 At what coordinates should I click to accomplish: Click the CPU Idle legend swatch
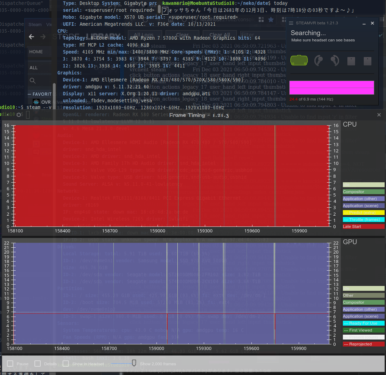(x=364, y=185)
